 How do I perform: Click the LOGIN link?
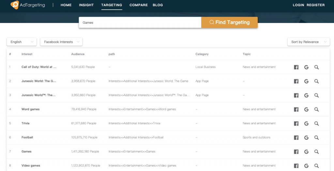pyautogui.click(x=298, y=5)
